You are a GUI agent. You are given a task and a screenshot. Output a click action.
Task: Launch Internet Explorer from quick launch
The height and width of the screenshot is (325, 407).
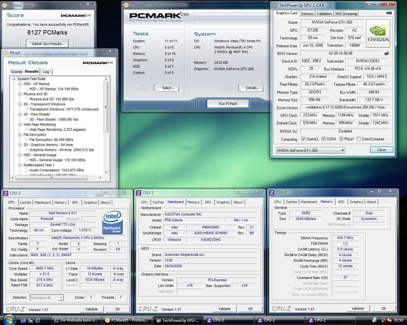click(x=38, y=320)
